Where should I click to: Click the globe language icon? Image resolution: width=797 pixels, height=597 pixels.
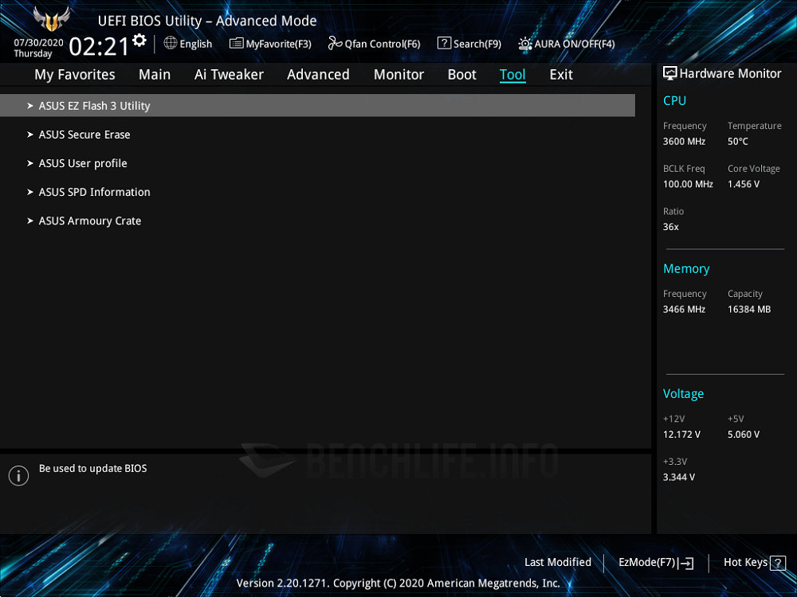pyautogui.click(x=171, y=43)
